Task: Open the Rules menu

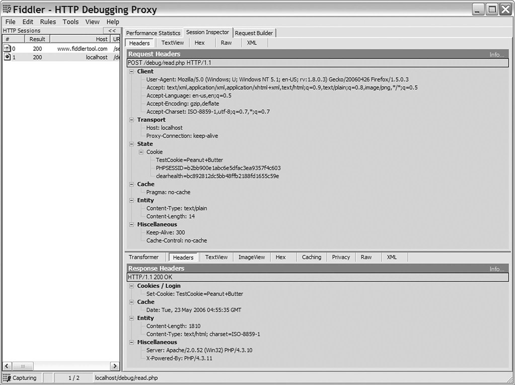Action: [x=48, y=22]
